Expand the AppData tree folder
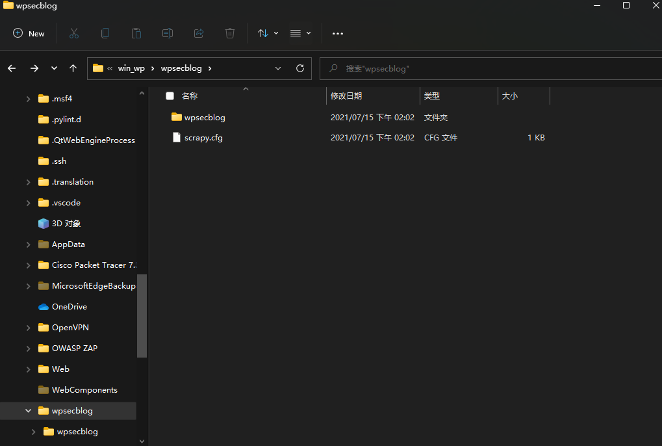 click(29, 244)
